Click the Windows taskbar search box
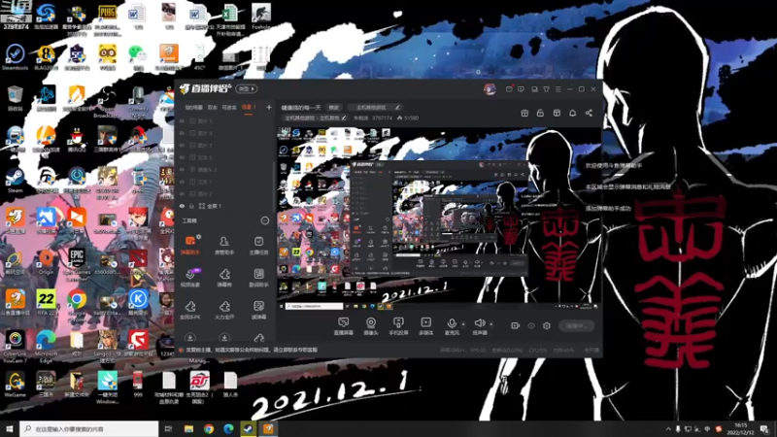Viewport: 777px width, 437px height. click(89, 428)
